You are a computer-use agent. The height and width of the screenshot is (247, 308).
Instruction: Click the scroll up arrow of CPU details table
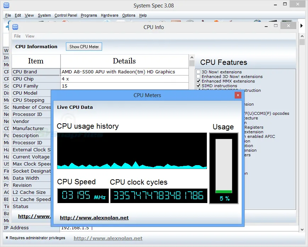pos(192,57)
